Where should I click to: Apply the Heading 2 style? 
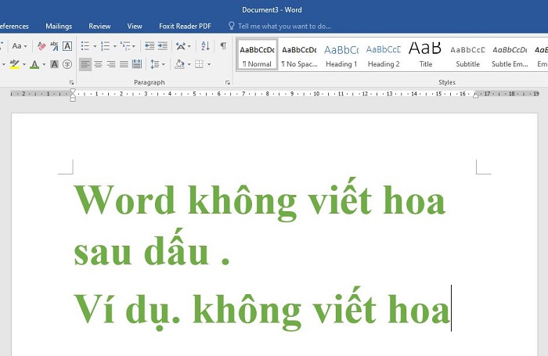[384, 55]
